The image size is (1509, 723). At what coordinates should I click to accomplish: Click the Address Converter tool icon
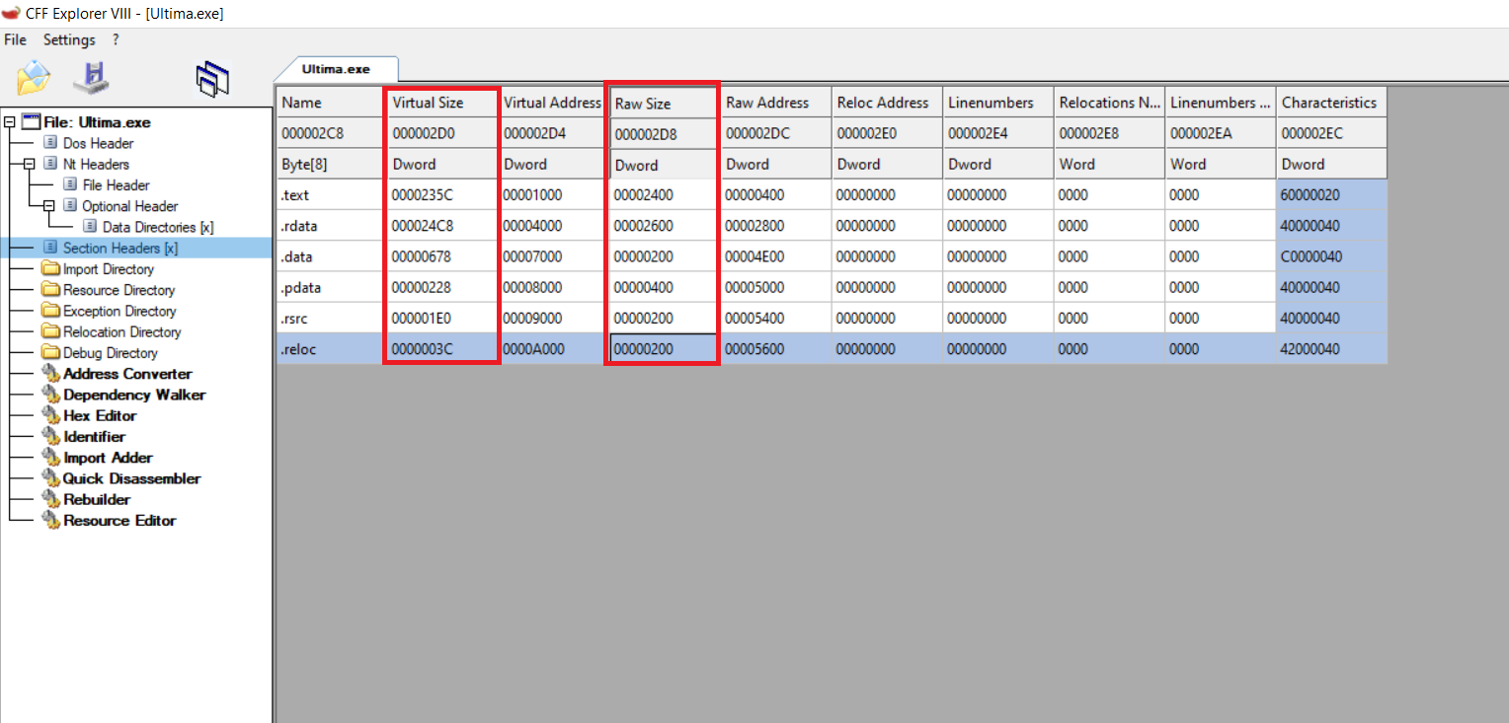[50, 374]
